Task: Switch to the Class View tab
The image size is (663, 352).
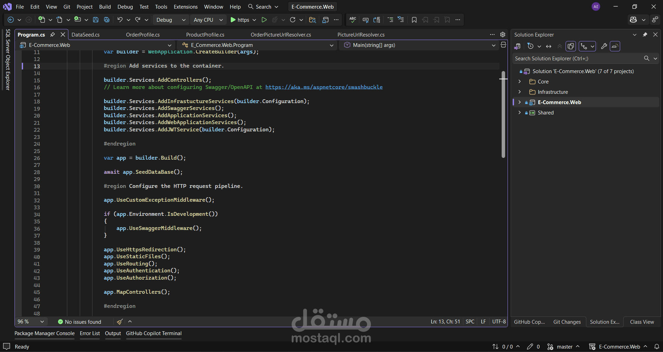Action: coord(642,322)
